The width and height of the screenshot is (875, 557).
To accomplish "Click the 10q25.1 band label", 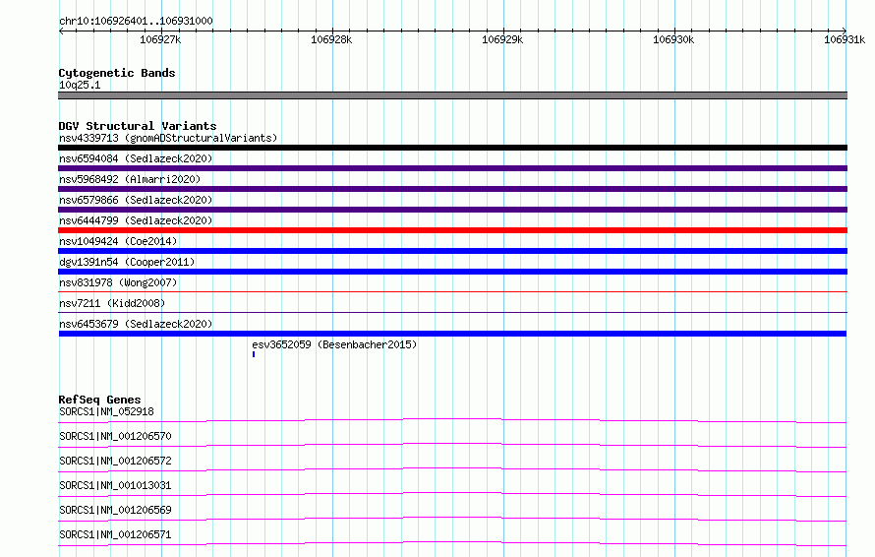I will click(x=80, y=85).
